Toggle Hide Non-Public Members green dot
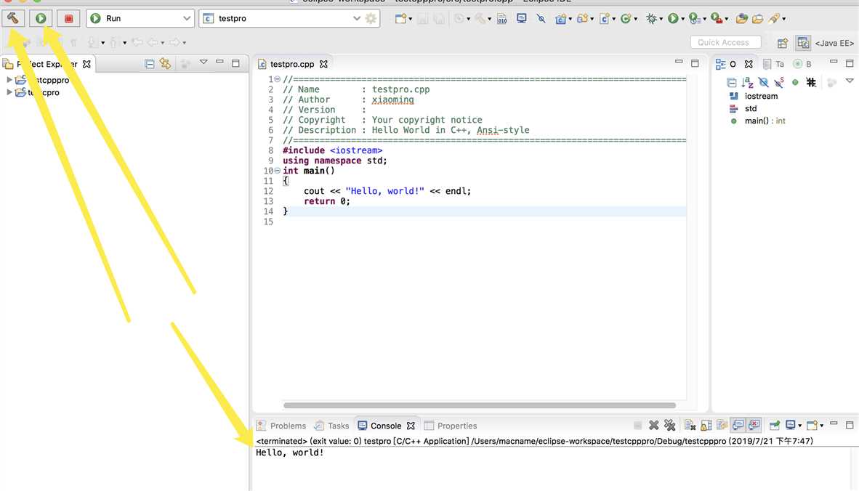 pyautogui.click(x=795, y=83)
